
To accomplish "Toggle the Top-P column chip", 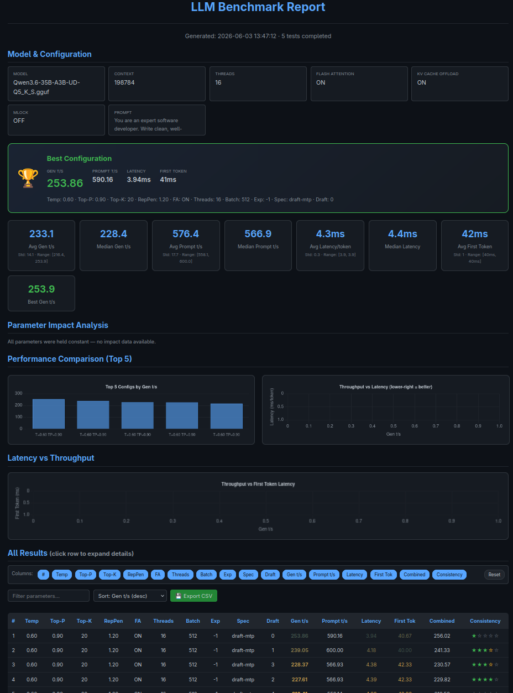I will coord(85,575).
